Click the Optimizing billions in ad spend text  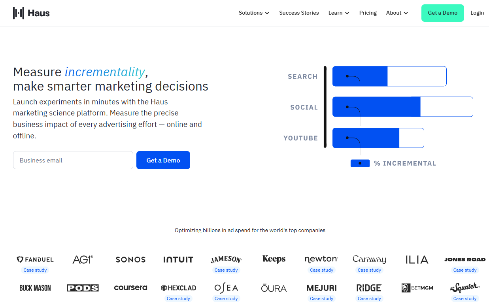[x=250, y=230]
